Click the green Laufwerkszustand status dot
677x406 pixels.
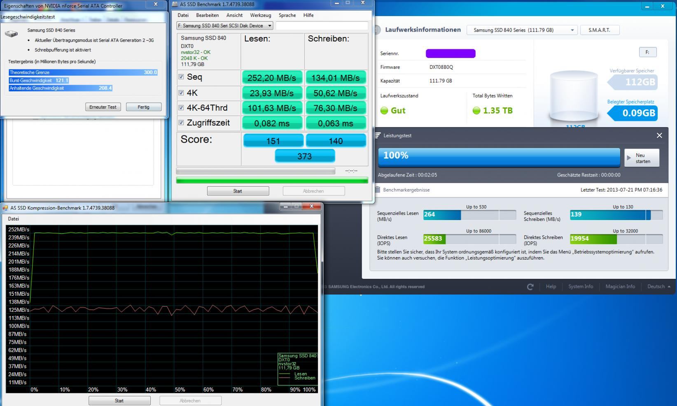[384, 111]
